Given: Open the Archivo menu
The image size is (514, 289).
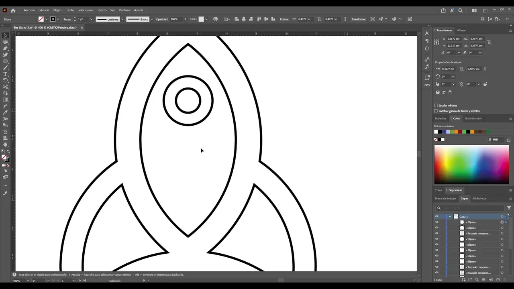Looking at the screenshot, I should [29, 10].
